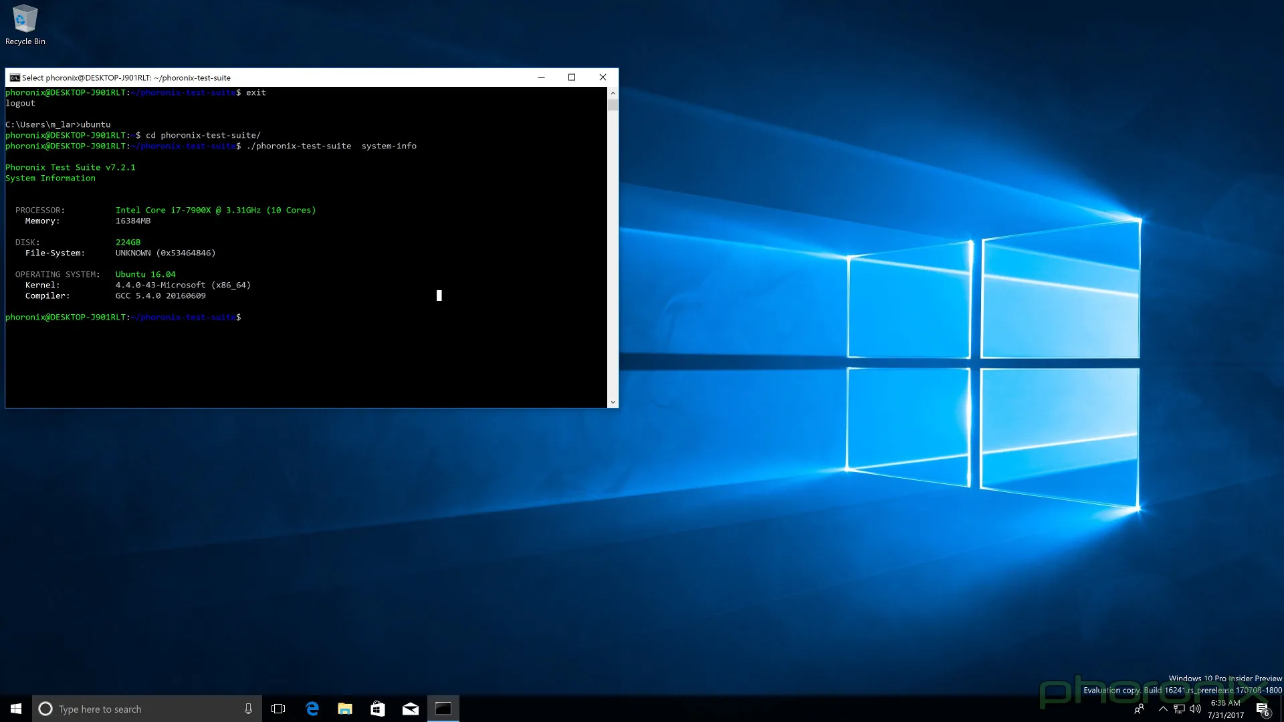Open the Microsoft Store taskbar icon
Image resolution: width=1284 pixels, height=722 pixels.
tap(377, 709)
